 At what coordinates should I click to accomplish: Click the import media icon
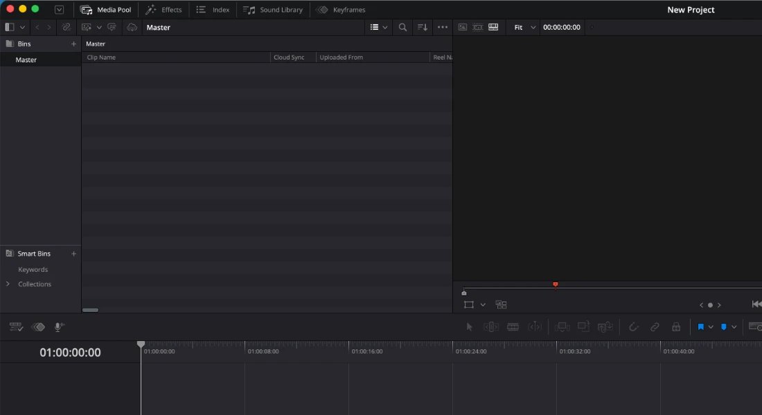[x=87, y=27]
